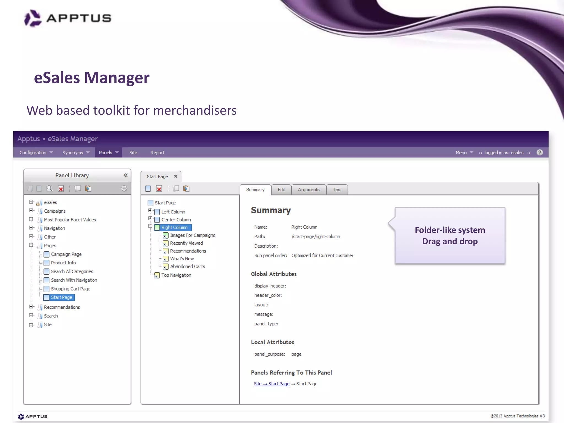564x423 pixels.
Task: Select the Start Page root node in tree
Action: tap(166, 203)
